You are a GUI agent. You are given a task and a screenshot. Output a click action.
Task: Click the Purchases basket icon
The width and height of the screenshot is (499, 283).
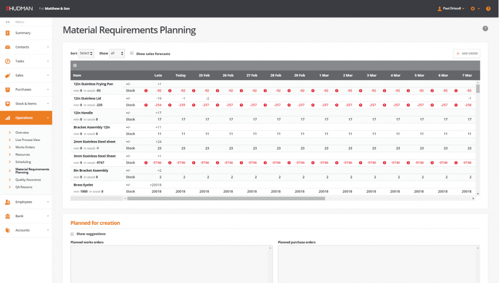pos(8,90)
